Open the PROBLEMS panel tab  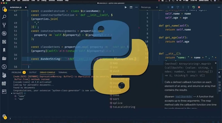pyautogui.click(x=16, y=72)
